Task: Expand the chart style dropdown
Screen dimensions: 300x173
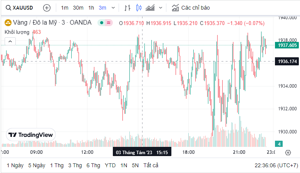Action: pyautogui.click(x=161, y=8)
